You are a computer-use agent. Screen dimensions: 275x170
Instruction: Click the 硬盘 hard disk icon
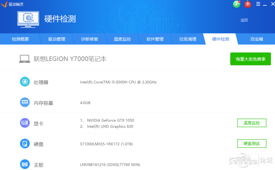point(25,143)
